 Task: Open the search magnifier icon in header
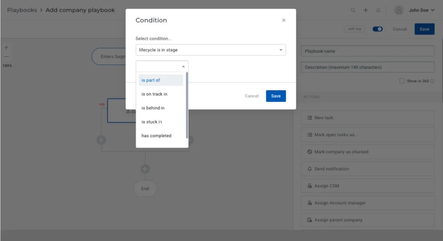click(353, 10)
